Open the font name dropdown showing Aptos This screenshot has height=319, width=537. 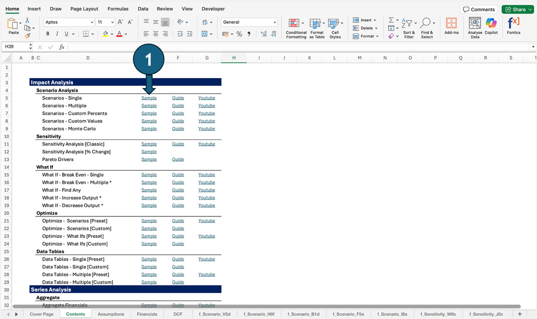click(x=69, y=22)
